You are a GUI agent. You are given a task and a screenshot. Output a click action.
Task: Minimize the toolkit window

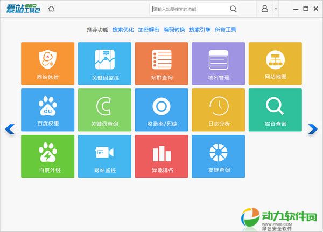click(296, 9)
